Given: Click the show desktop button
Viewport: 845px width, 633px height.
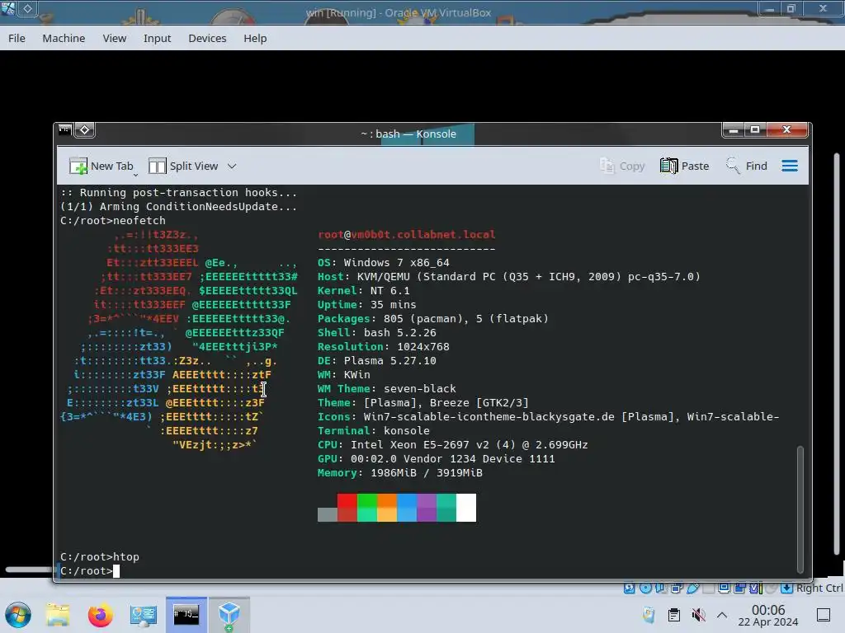Looking at the screenshot, I should tap(824, 615).
